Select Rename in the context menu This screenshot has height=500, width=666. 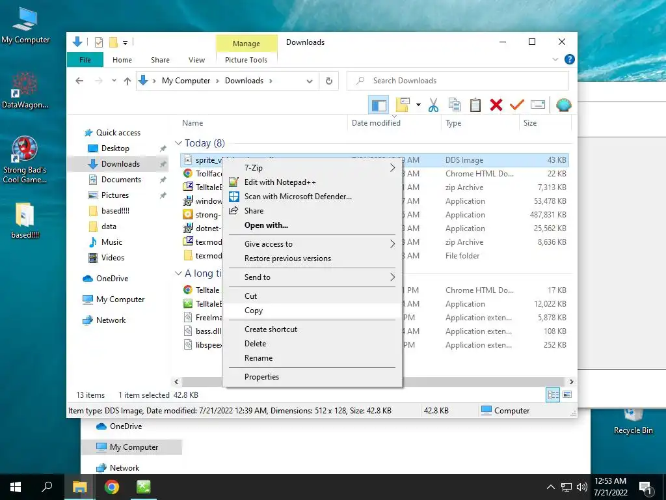pyautogui.click(x=313, y=358)
